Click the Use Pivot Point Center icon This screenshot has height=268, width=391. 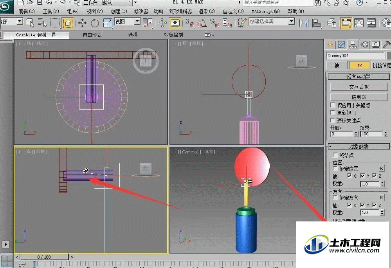pos(148,23)
